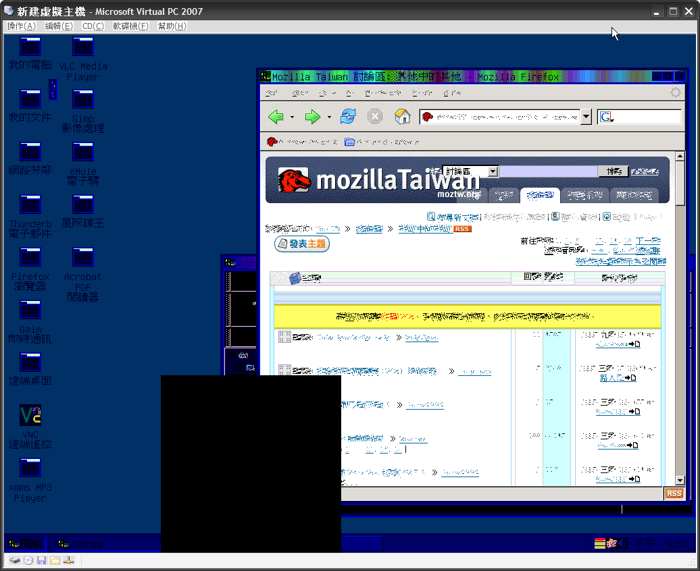Screen dimensions: 700x571
Task: Open the Virtual PC CD(C) menu
Action: pyautogui.click(x=93, y=26)
